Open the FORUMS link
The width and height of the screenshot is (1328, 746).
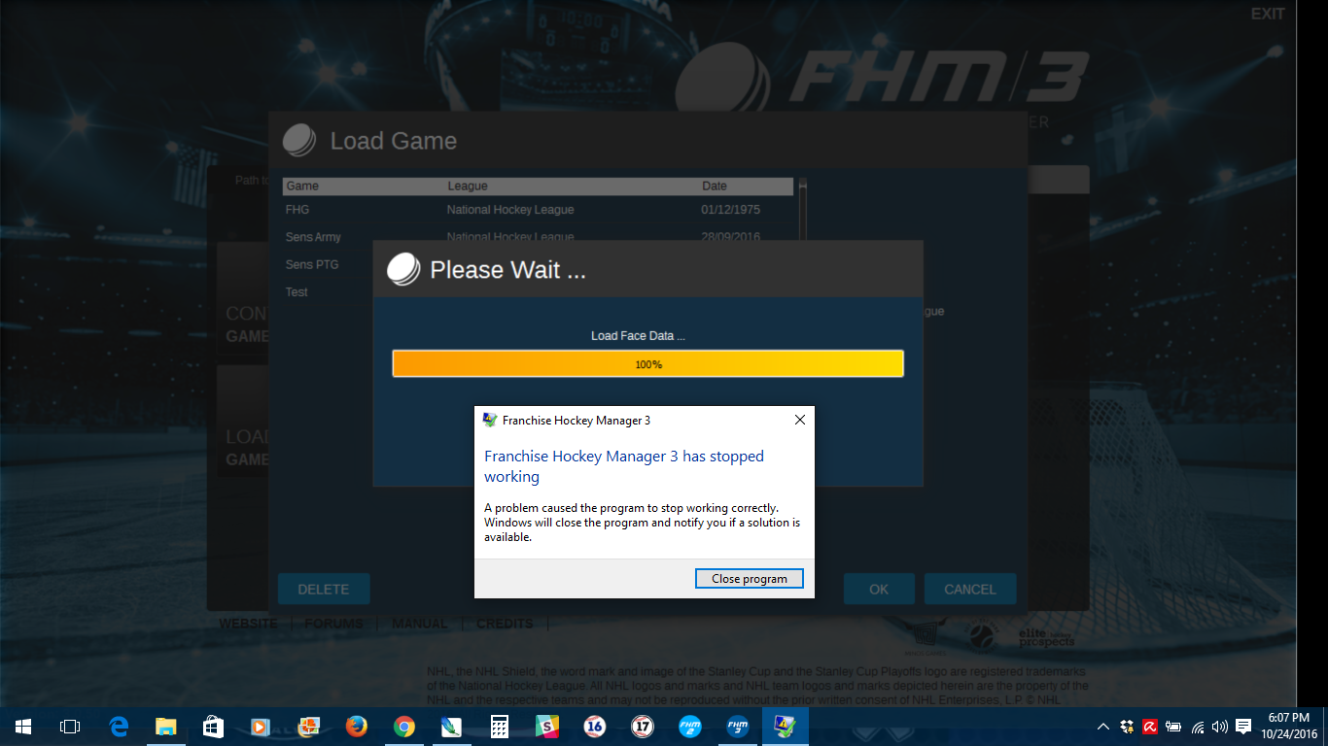click(x=333, y=624)
